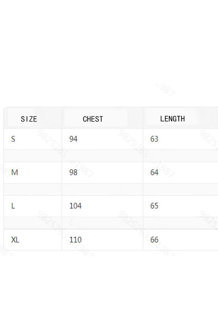Select length measurement 66
This screenshot has width=218, height=327.
pyautogui.click(x=154, y=240)
